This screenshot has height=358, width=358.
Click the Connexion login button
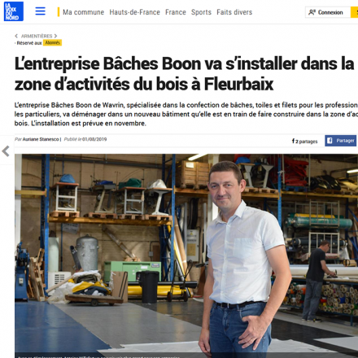coord(328,12)
